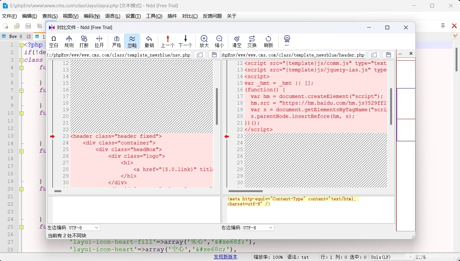Refresh comparison with 刷新
460x261 pixels.
click(268, 41)
